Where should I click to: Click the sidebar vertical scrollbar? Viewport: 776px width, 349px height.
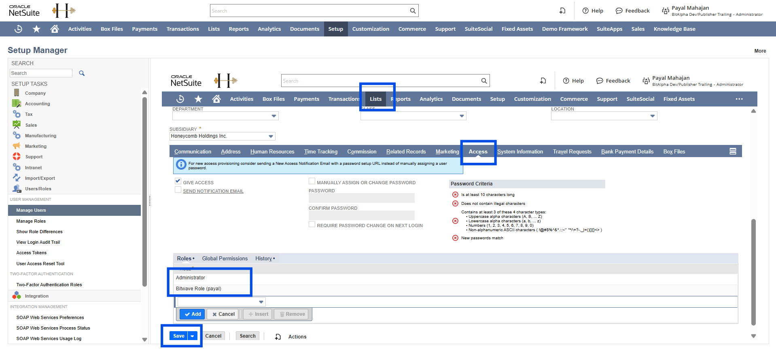[144, 192]
